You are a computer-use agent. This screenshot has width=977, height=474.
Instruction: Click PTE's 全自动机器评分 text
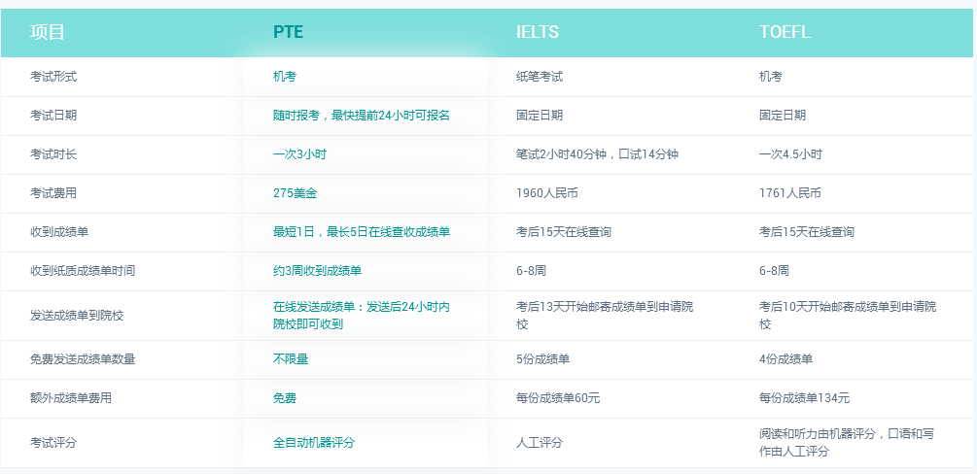(314, 442)
